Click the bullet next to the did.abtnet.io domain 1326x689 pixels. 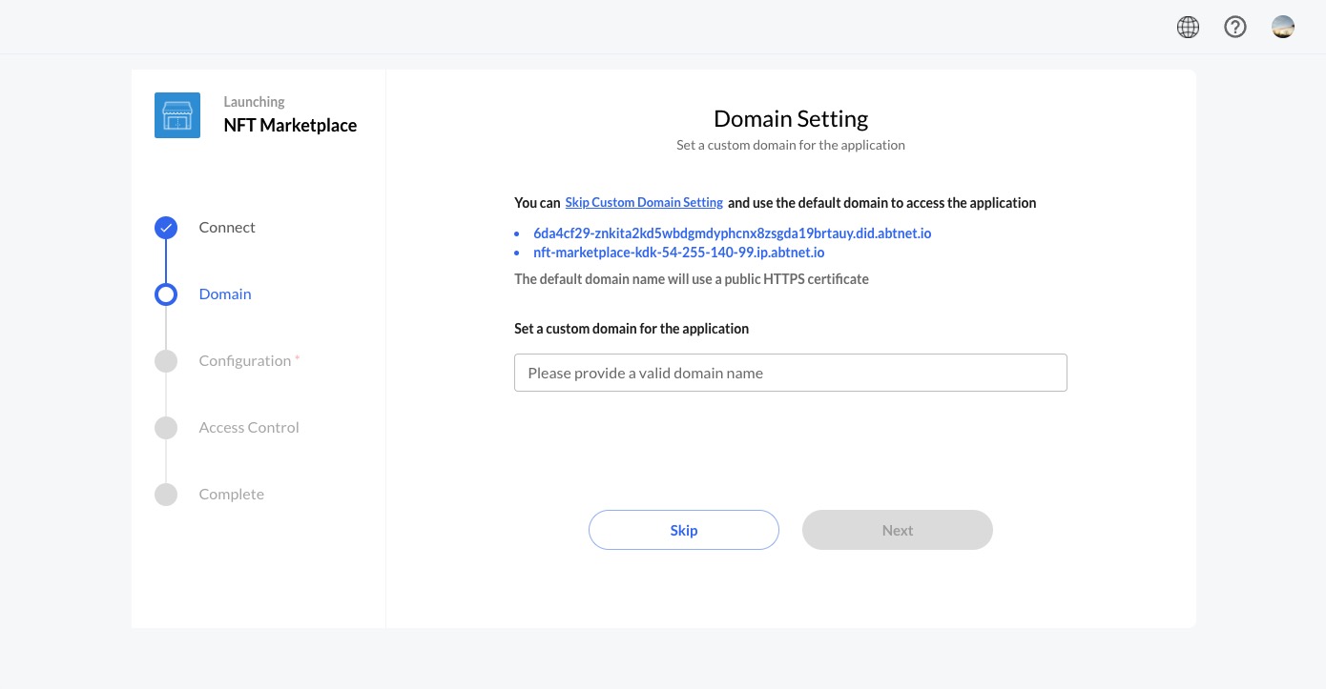518,233
